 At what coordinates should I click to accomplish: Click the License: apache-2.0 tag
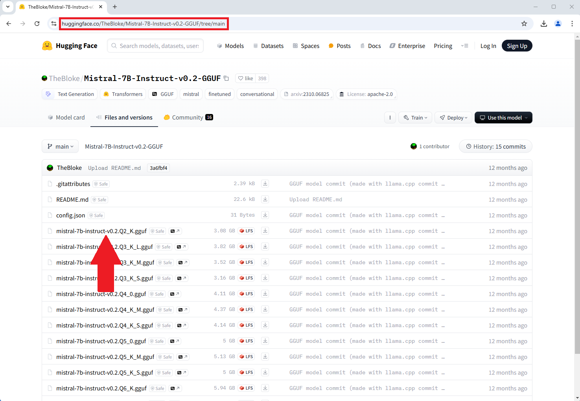[x=366, y=94]
